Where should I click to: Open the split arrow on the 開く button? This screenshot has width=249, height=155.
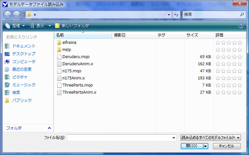(205, 146)
